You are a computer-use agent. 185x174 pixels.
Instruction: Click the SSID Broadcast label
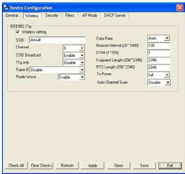(28, 55)
